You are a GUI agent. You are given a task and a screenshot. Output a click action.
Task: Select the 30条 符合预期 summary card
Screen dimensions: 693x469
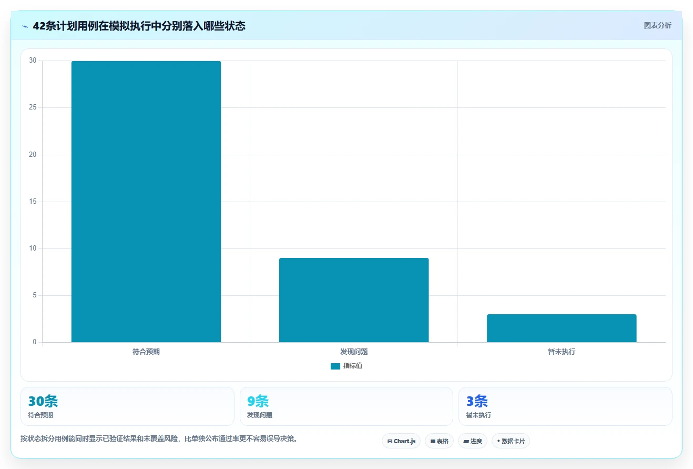click(127, 406)
